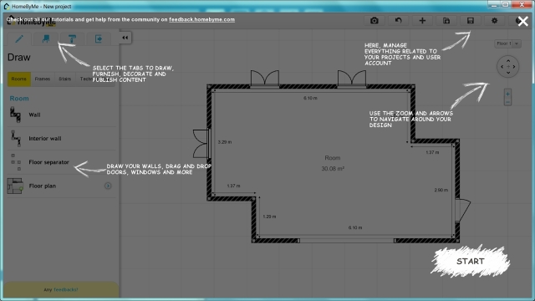Collapse the left panel with double arrows
This screenshot has height=301, width=535.
click(125, 38)
